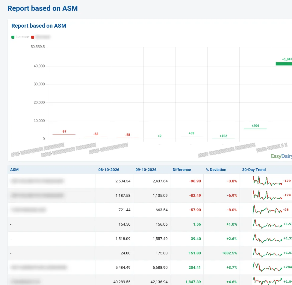Open the sparkline in the 1,187.58 row
This screenshot has width=292, height=285.
point(267,195)
